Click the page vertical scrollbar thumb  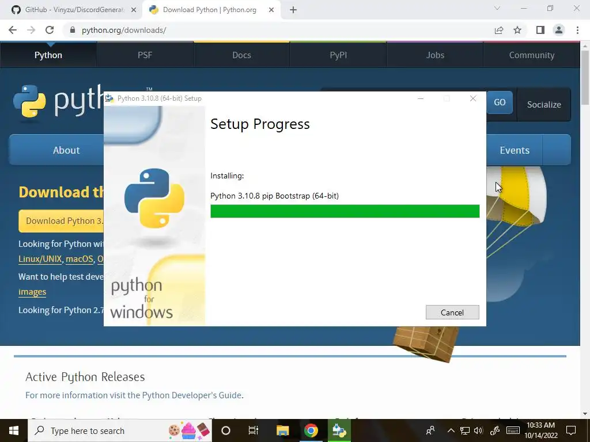(x=585, y=77)
